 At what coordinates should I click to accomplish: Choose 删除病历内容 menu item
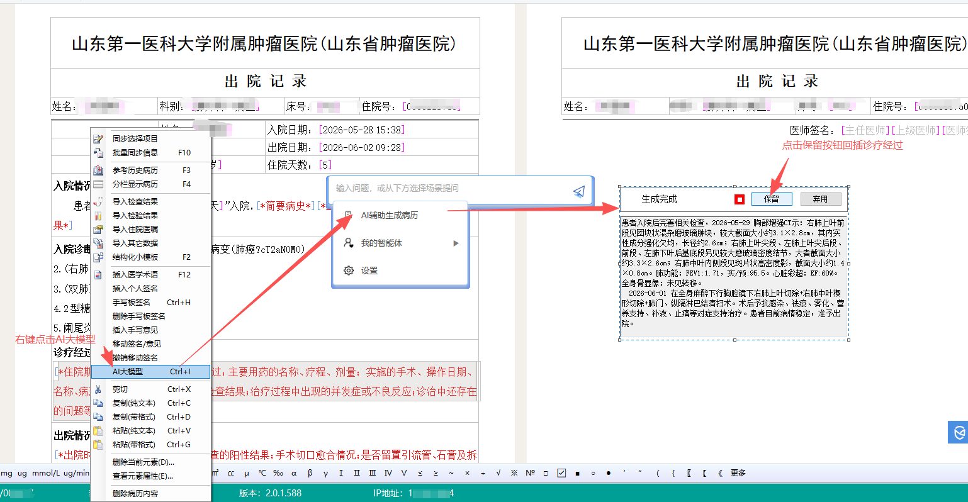150,493
